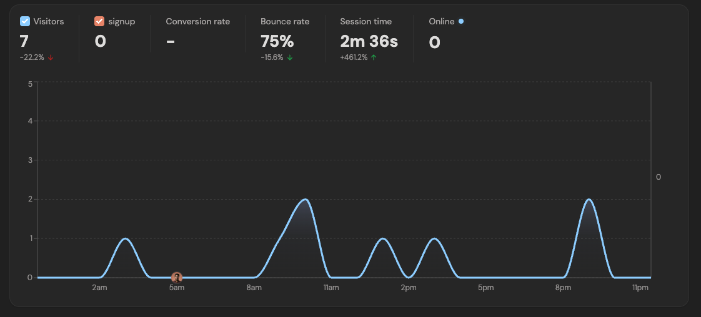Click the green down arrow beside -15.6%
Image resolution: width=701 pixels, height=317 pixels.
pyautogui.click(x=290, y=57)
